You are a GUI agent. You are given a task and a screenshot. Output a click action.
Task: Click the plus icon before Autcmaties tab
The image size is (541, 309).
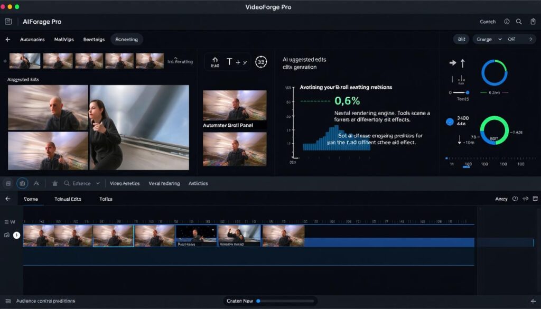pos(7,39)
